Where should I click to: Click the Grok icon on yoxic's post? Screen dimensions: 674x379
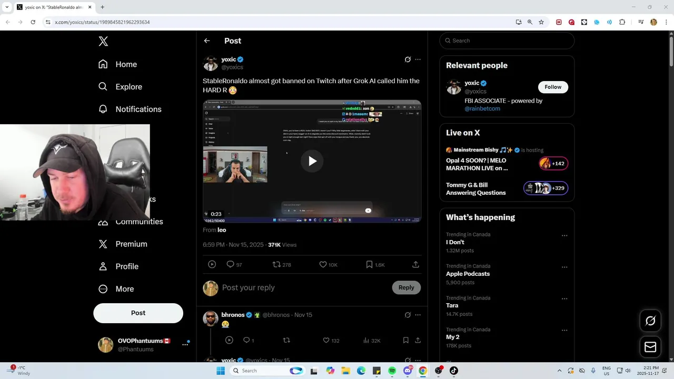coord(408,59)
